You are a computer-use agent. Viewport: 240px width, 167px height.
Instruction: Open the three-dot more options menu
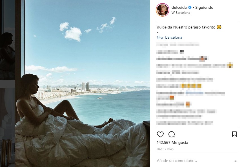235,161
